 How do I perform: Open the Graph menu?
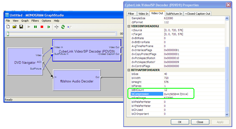click(25, 21)
